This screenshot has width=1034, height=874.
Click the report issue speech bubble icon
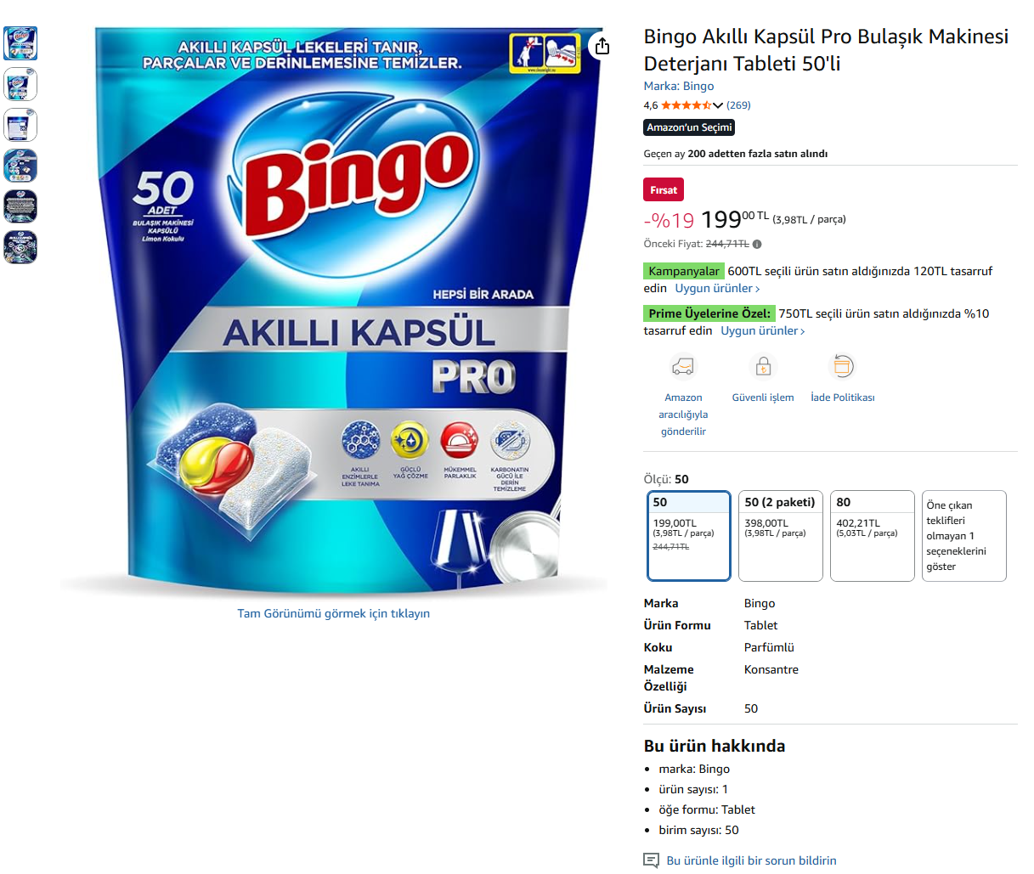(x=652, y=860)
